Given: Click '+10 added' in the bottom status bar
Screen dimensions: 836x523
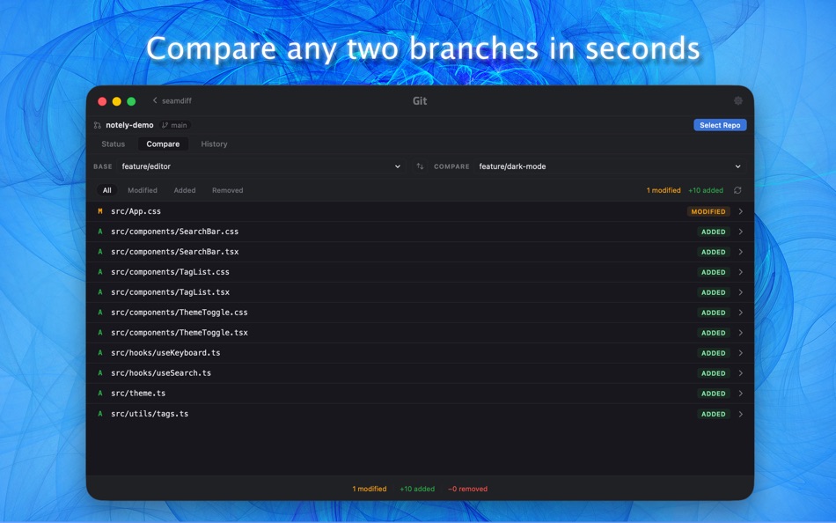Looking at the screenshot, I should click(x=417, y=489).
